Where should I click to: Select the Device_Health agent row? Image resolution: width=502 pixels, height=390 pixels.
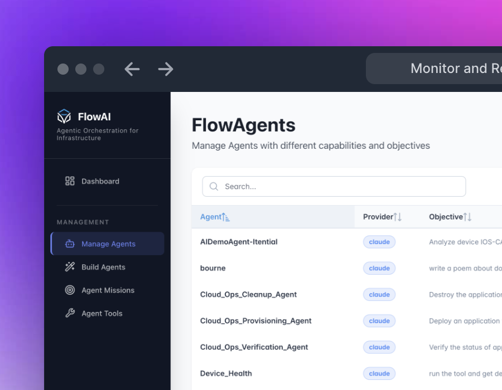[x=226, y=373]
